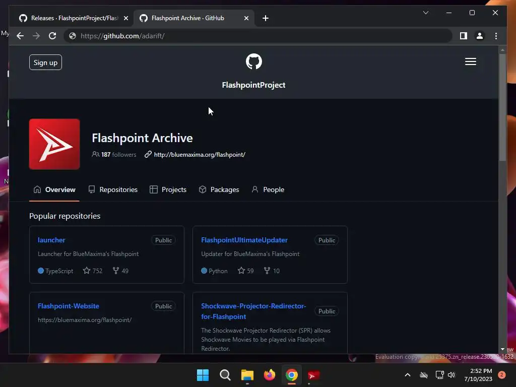516x387 pixels.
Task: Open the Flashpoint app on the taskbar
Action: [313, 375]
